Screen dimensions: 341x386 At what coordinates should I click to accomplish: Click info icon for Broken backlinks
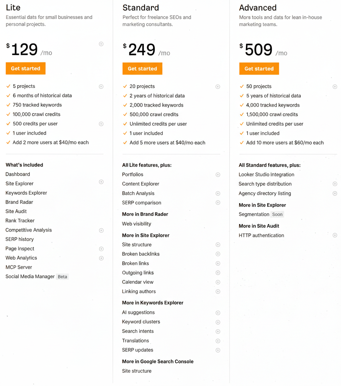(218, 254)
